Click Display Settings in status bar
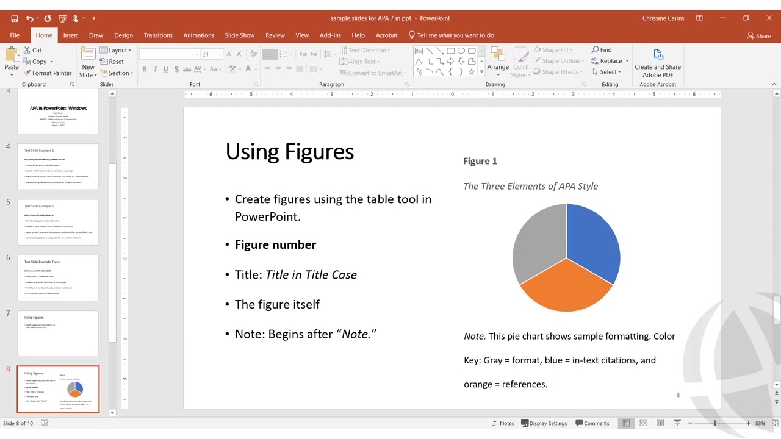 click(543, 423)
